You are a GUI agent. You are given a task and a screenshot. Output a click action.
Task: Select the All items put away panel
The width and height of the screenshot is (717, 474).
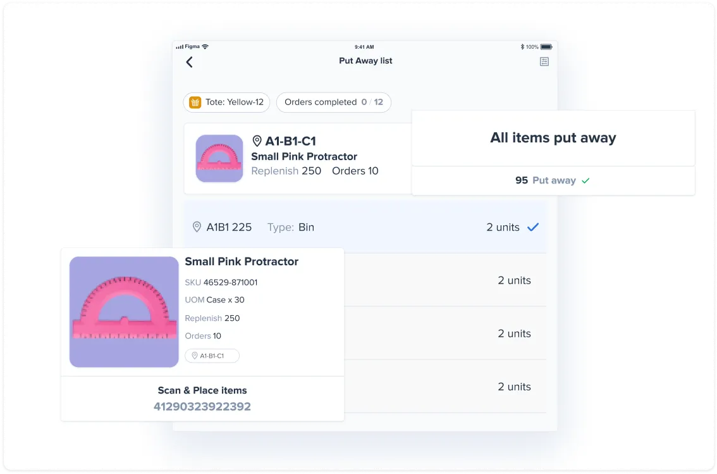coord(553,137)
